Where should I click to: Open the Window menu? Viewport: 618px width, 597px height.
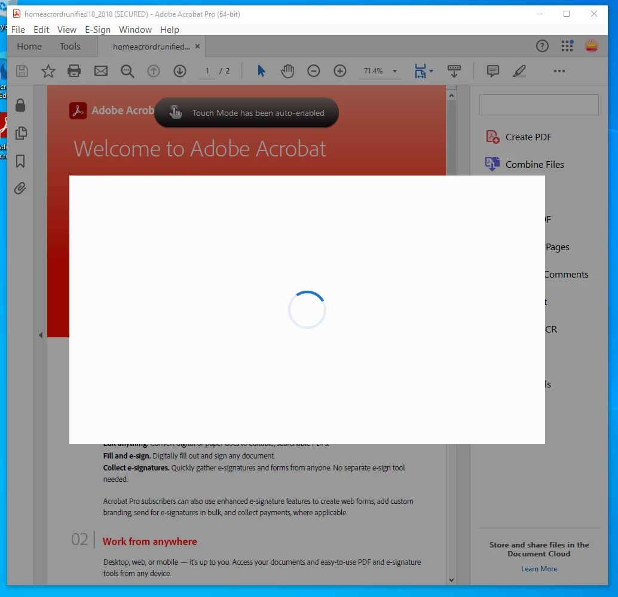tap(135, 29)
